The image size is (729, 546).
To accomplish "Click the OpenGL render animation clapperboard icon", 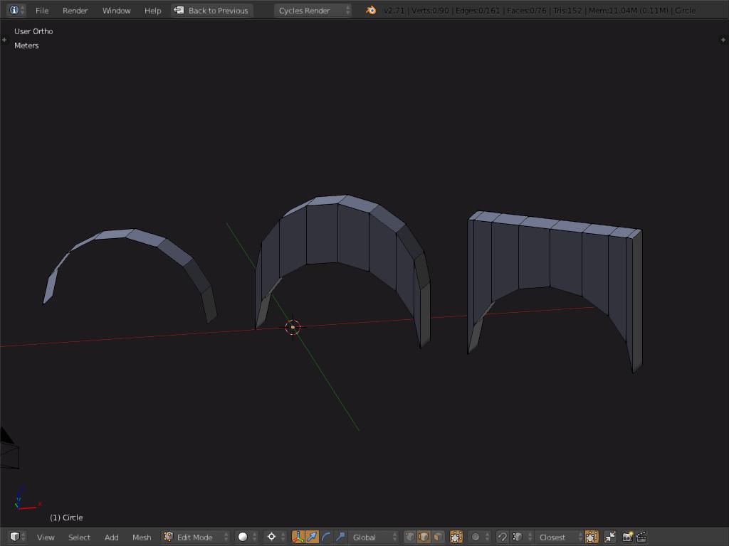I will [x=641, y=537].
